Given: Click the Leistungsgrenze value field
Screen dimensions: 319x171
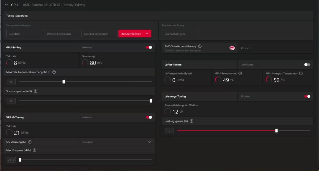Looking at the screenshot, I should [x=169, y=131].
